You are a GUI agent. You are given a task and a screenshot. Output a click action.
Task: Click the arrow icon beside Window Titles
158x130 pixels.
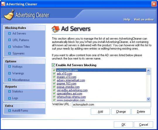(9, 47)
